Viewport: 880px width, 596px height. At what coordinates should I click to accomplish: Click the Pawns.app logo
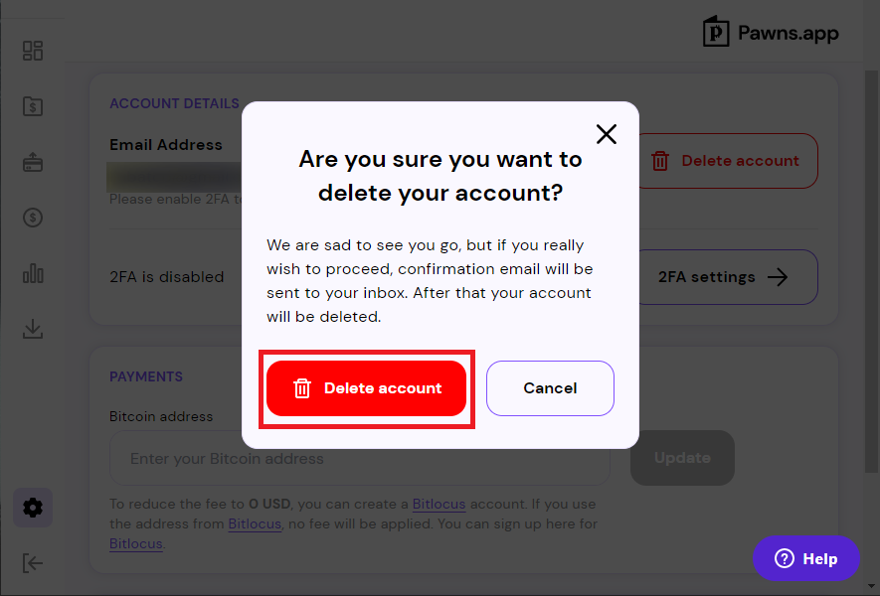point(771,32)
